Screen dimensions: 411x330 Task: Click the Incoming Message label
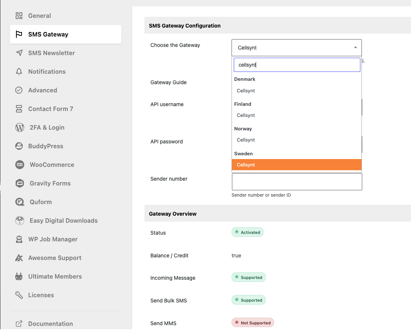pos(173,278)
